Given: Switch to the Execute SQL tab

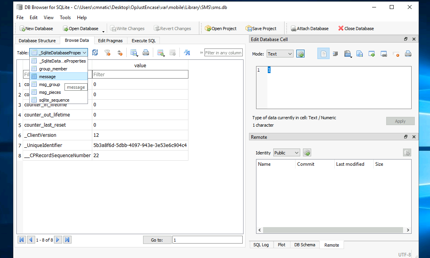Looking at the screenshot, I should pos(143,41).
